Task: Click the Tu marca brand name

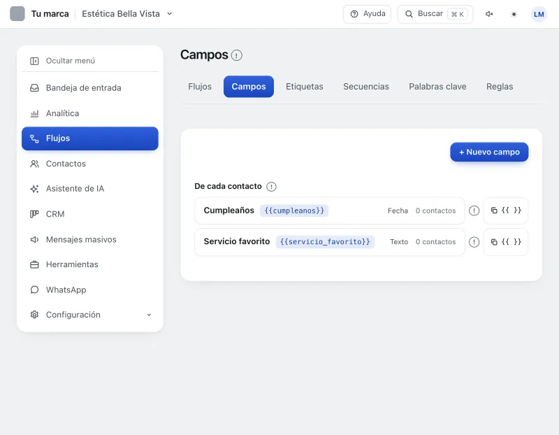Action: 50,14
